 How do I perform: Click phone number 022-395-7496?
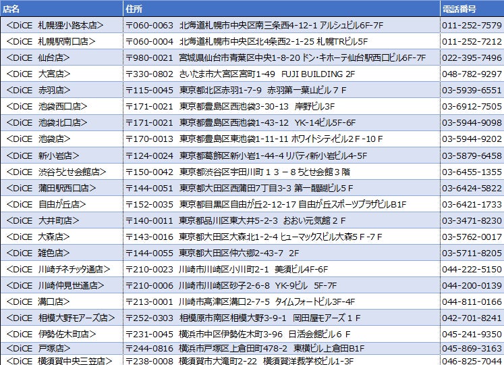[x=472, y=57]
